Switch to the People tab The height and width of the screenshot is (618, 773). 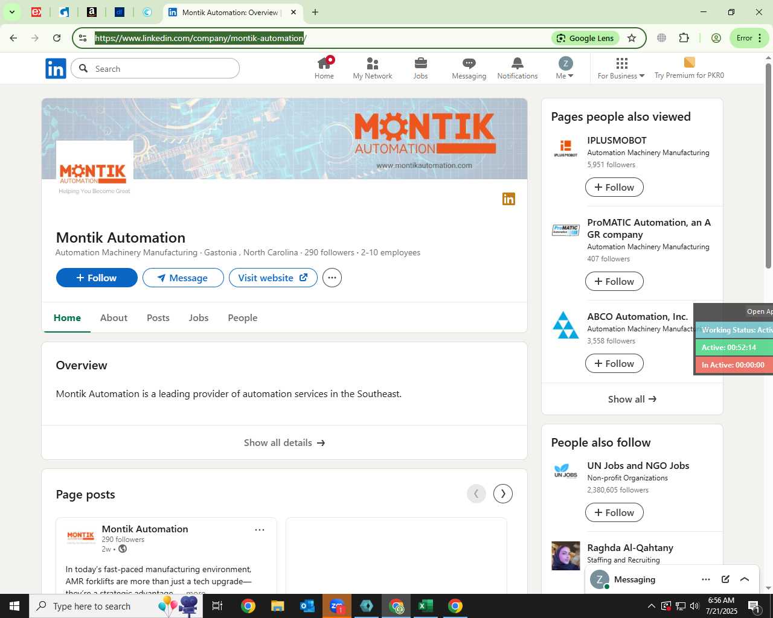point(243,318)
